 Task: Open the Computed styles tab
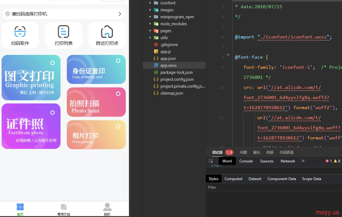[x=233, y=179]
